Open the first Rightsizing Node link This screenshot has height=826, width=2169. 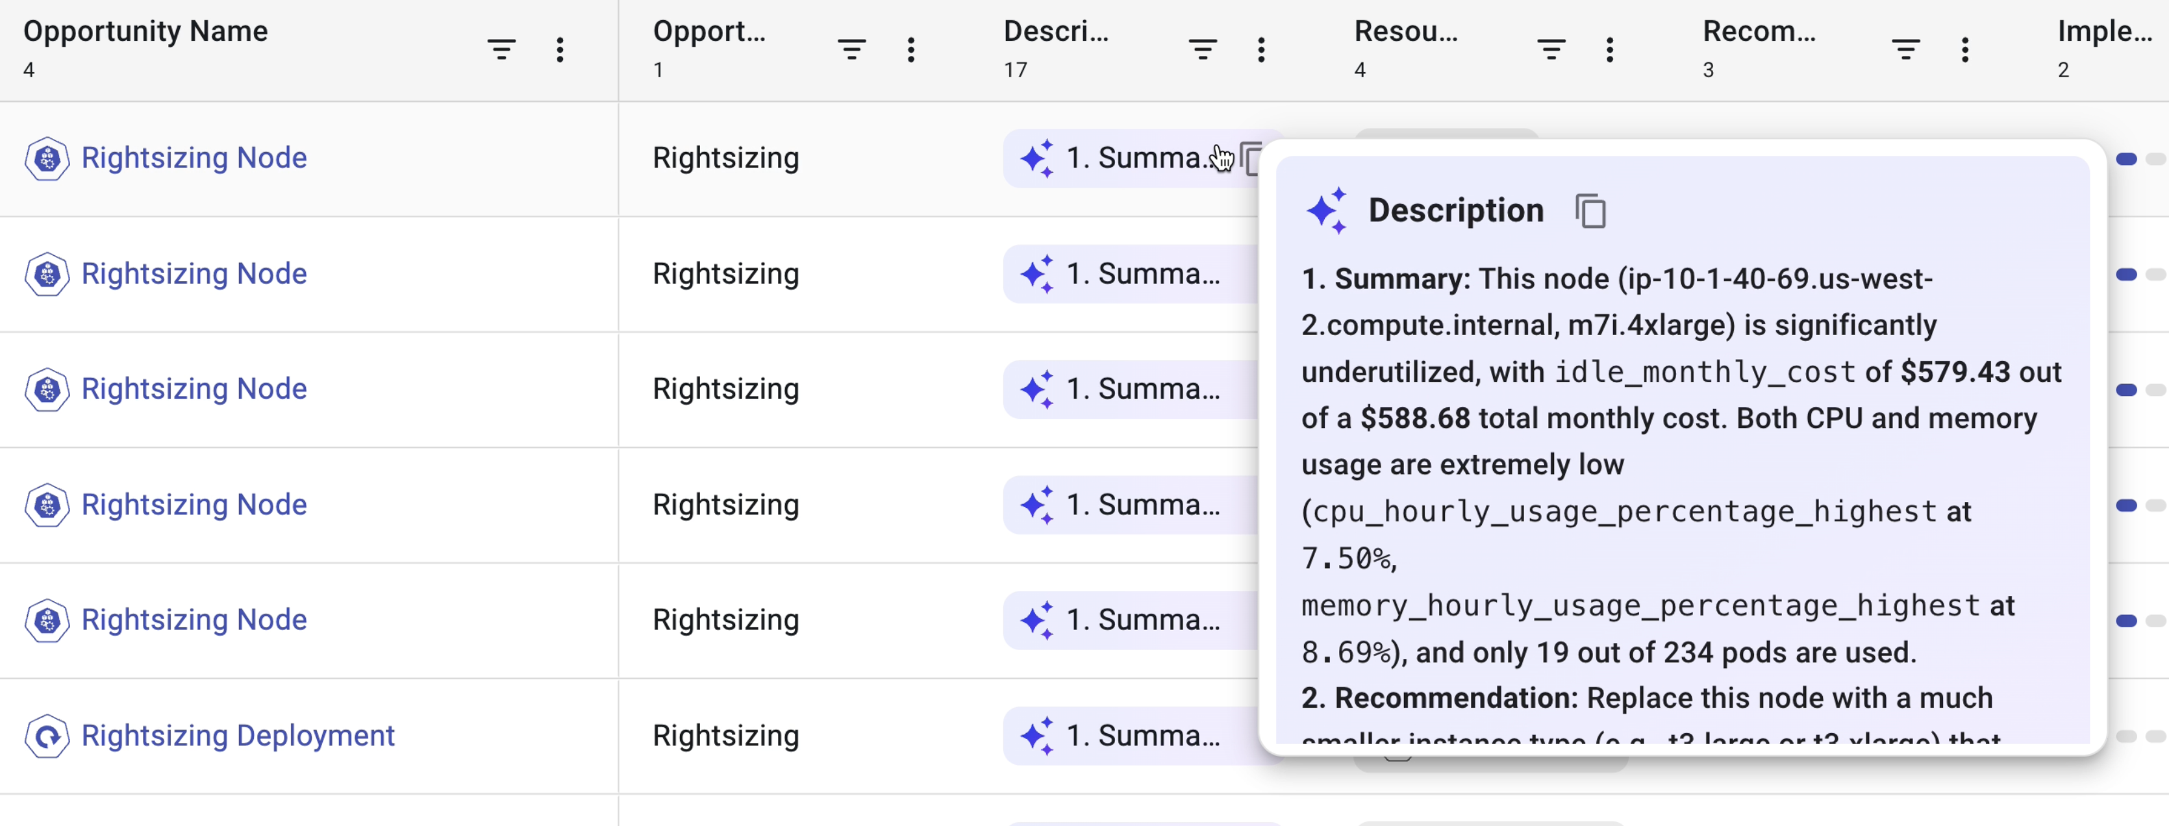(194, 157)
